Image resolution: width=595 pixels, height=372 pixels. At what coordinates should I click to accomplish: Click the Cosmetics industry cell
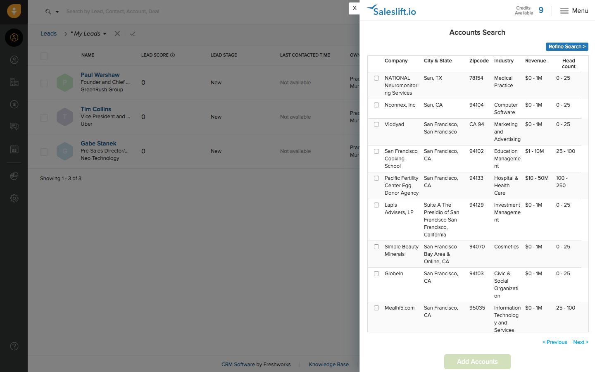click(506, 247)
